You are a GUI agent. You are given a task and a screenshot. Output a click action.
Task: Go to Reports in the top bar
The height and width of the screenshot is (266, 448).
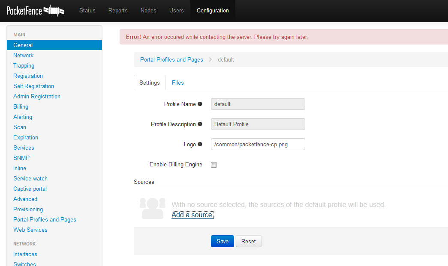coord(118,11)
